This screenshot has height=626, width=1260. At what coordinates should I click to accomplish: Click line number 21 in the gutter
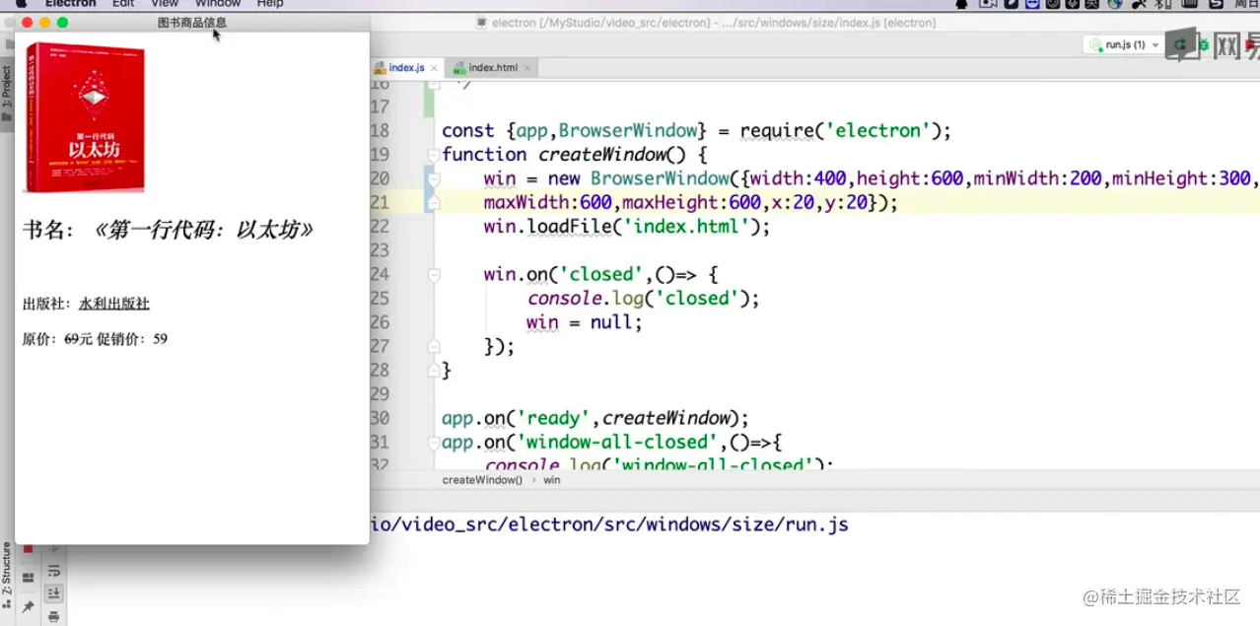coord(380,203)
